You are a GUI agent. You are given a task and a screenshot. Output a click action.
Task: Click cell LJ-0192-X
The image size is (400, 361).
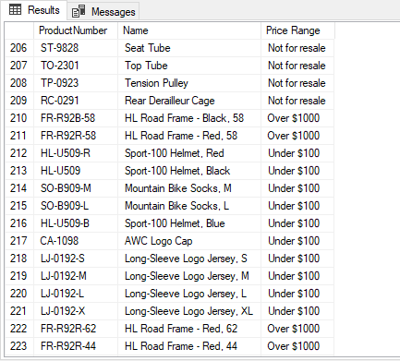[76, 311]
